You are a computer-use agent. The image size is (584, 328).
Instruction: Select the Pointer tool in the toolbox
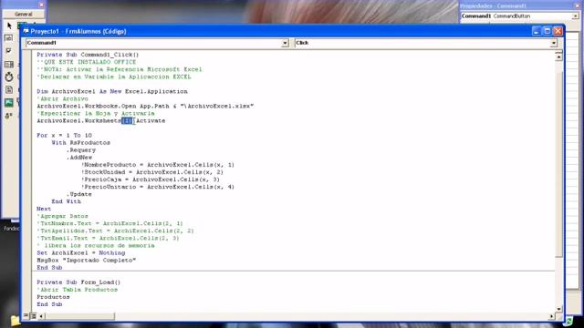[9, 26]
